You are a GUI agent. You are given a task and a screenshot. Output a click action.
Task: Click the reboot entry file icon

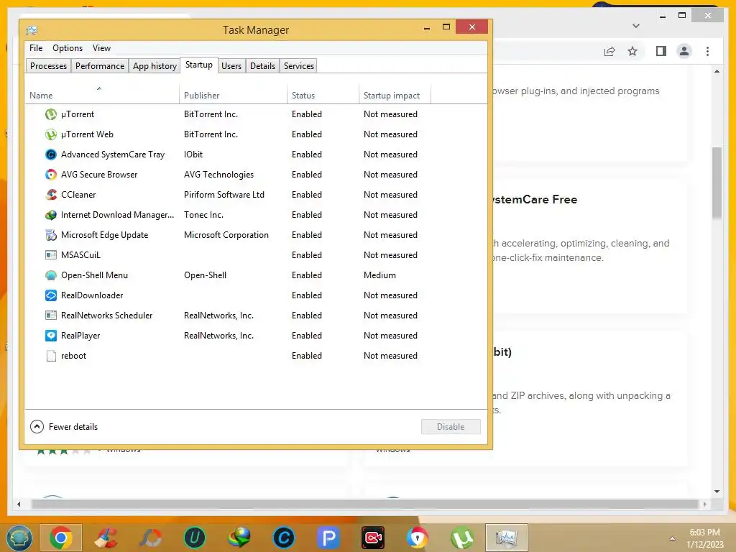[x=51, y=356]
